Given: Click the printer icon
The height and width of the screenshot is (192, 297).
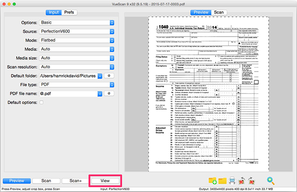Looking at the screenshot, I should click(232, 181).
